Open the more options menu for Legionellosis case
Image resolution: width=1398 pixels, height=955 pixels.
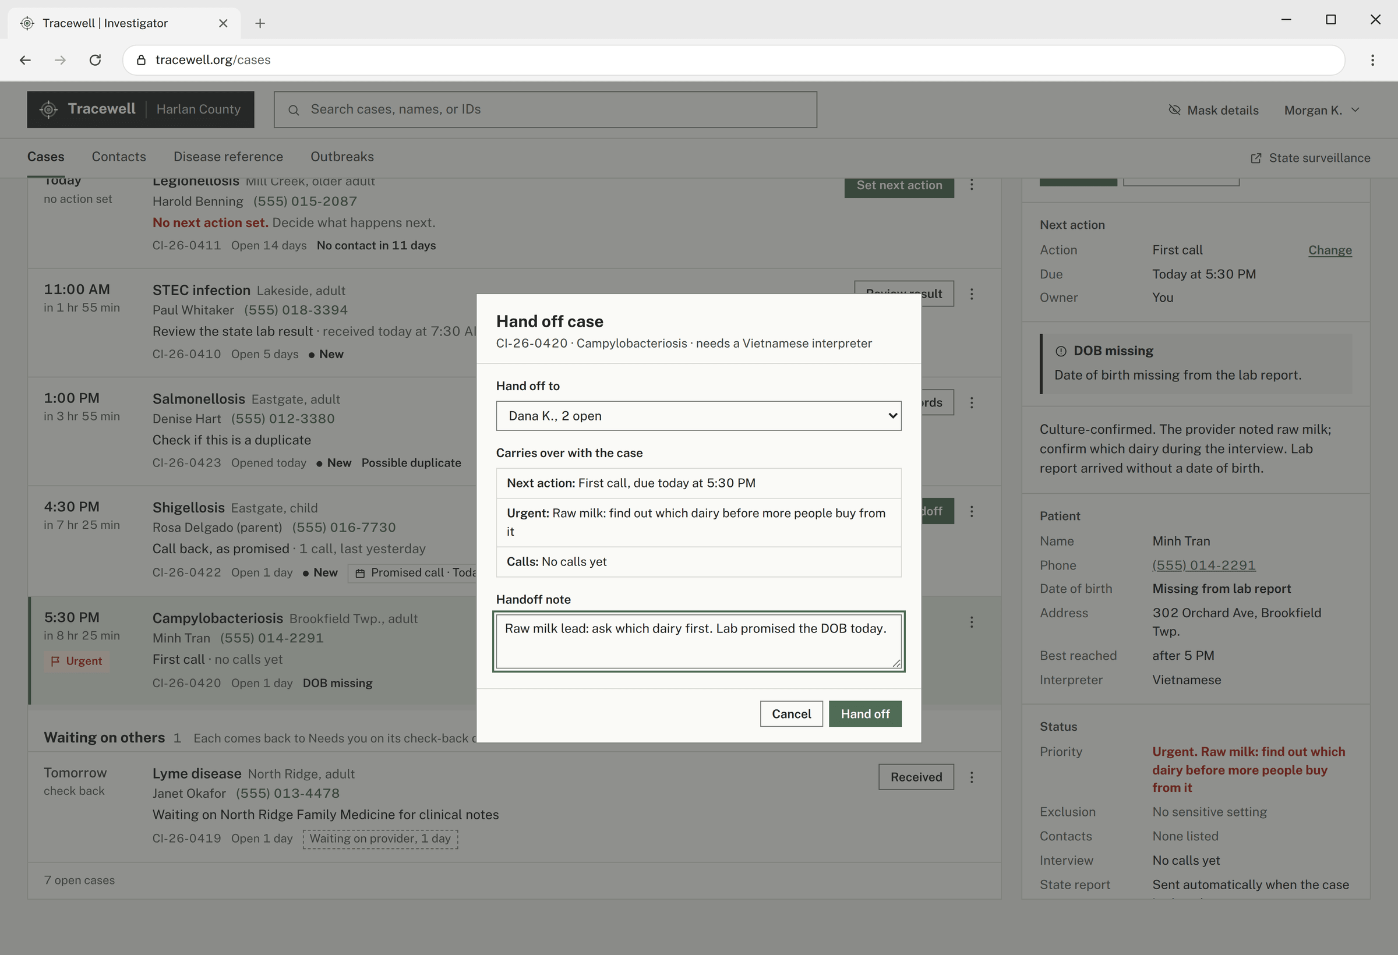(972, 185)
